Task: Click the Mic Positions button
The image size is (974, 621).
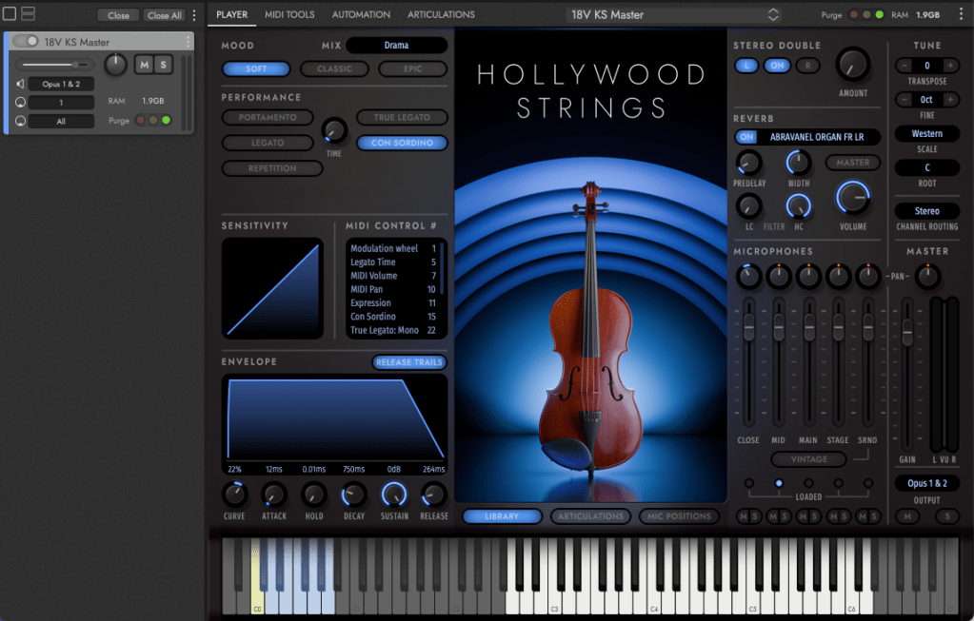Action: click(x=680, y=516)
